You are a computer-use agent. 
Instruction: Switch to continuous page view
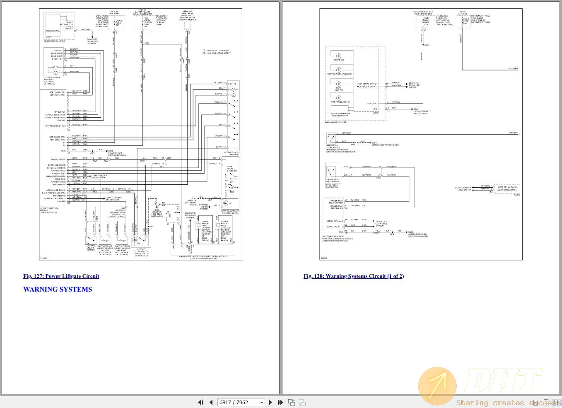click(546, 403)
